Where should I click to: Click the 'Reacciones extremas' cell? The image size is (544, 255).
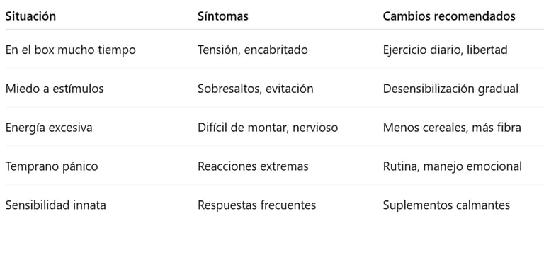253,166
